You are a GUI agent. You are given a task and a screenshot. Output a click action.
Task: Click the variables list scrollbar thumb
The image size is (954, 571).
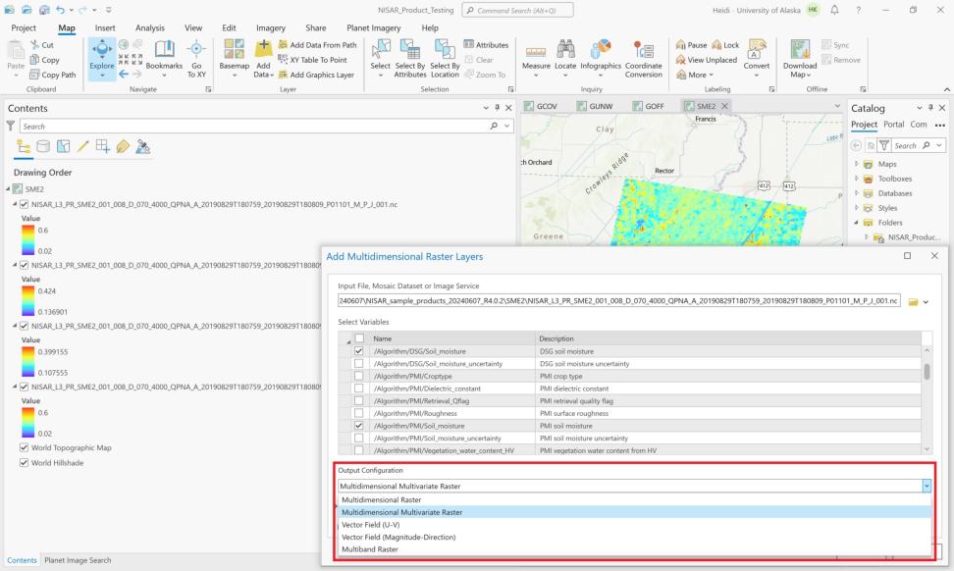coord(927,372)
